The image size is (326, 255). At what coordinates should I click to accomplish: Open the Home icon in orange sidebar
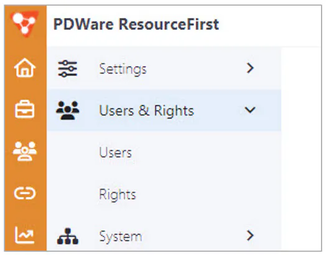point(25,68)
